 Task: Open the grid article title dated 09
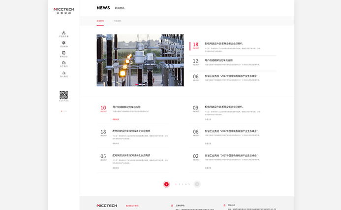(223, 107)
